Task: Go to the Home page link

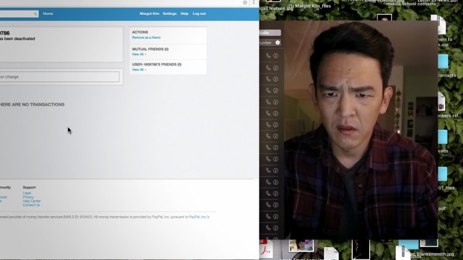Action: pyautogui.click(x=48, y=14)
